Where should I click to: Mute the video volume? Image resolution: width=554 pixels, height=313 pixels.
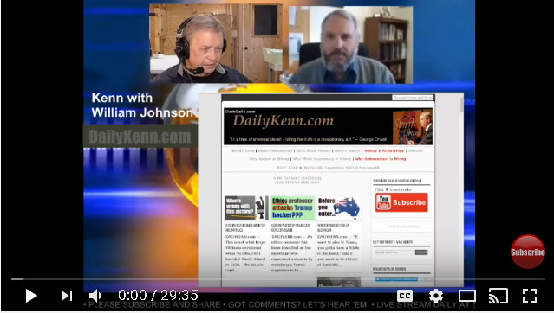click(95, 296)
